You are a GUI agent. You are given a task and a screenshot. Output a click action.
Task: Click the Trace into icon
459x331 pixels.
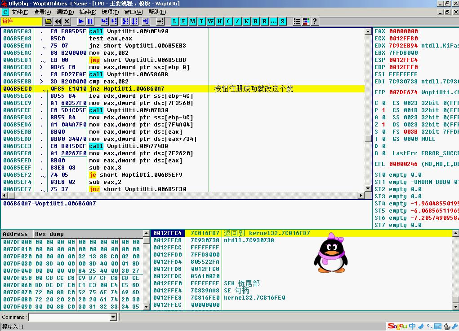click(125, 22)
